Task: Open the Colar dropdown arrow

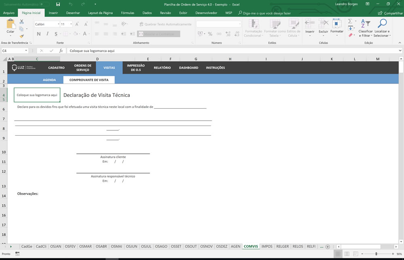Action: point(11,36)
